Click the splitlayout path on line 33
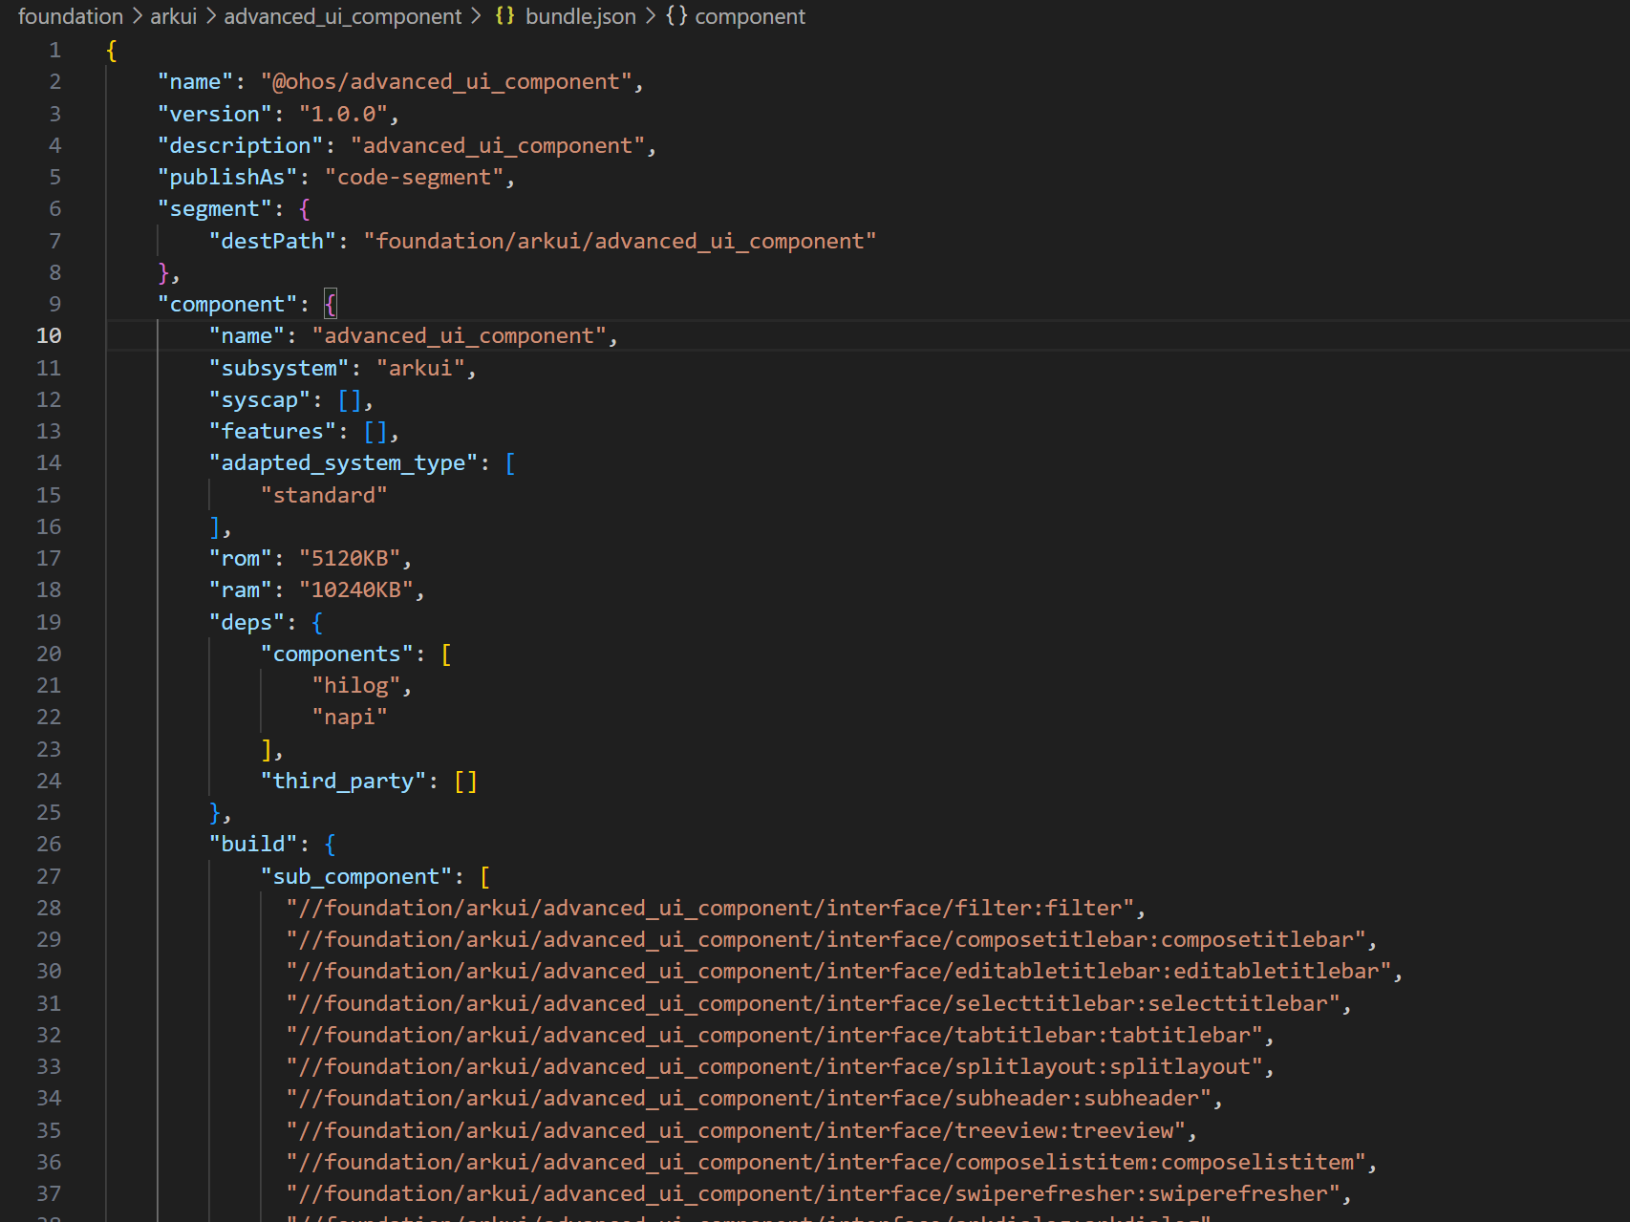 774,1067
